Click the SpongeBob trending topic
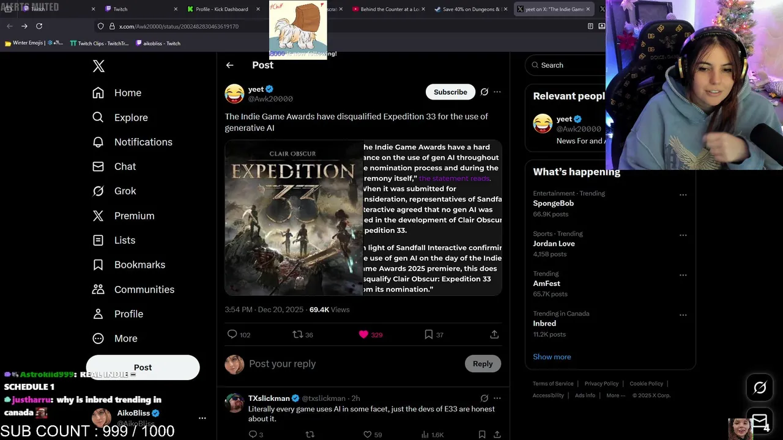783x440 pixels. pos(553,204)
